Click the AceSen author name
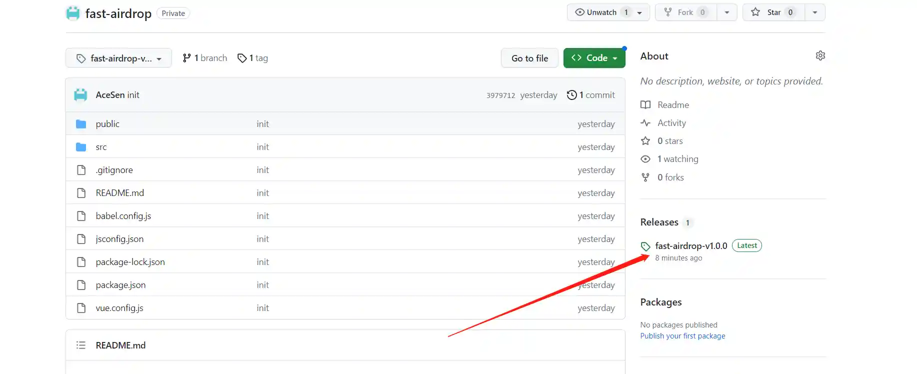917x374 pixels. 110,95
